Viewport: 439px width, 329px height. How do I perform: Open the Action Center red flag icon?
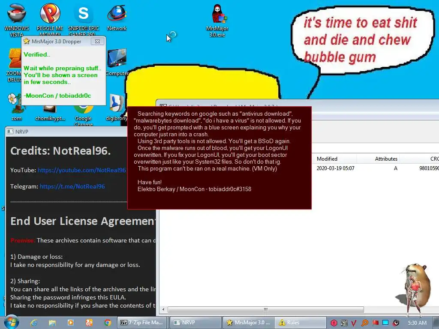click(375, 323)
